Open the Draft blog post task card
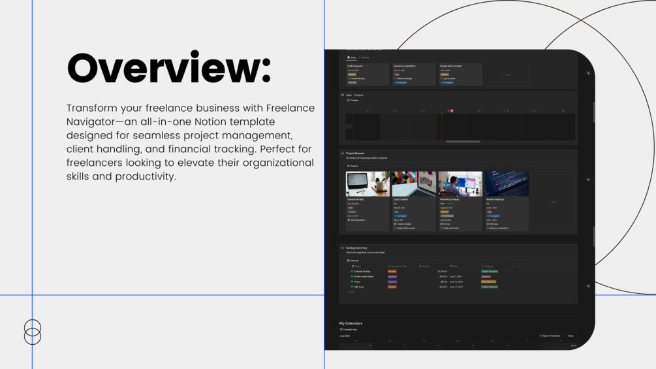656x369 pixels. click(x=367, y=74)
